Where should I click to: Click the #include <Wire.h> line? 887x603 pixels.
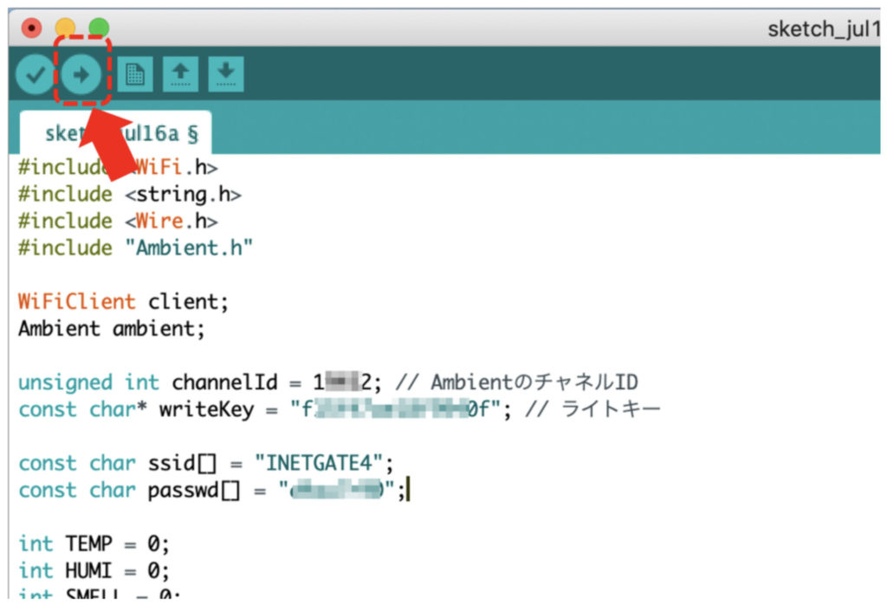(x=118, y=221)
